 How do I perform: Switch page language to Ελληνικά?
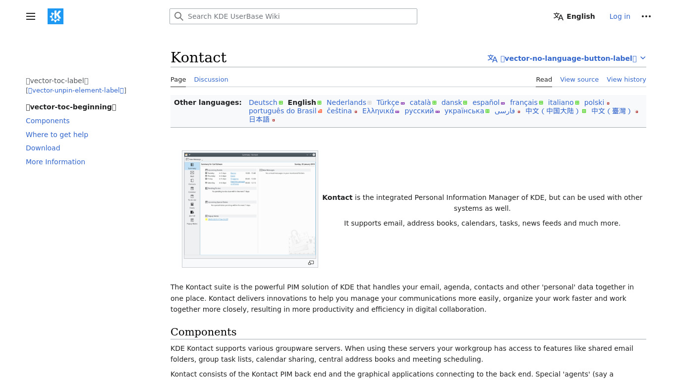click(378, 111)
